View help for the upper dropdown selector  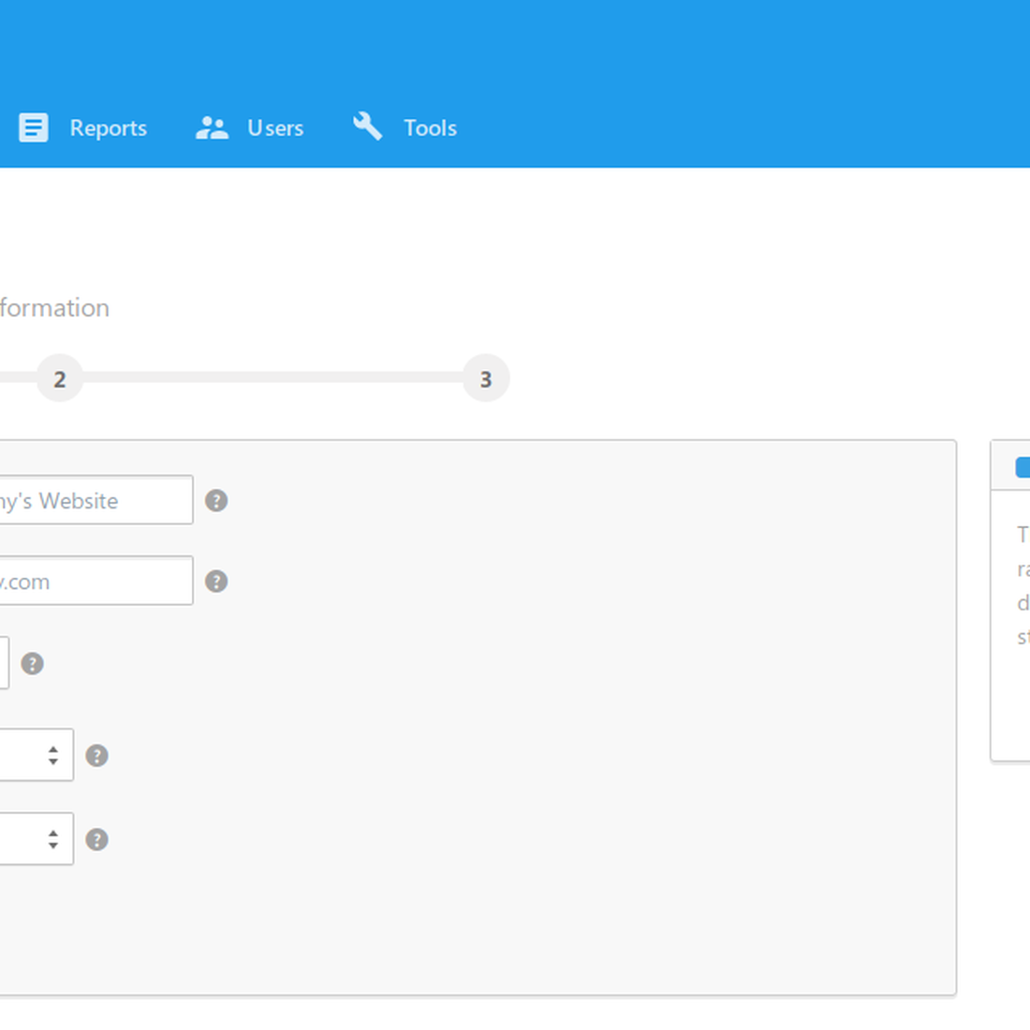pos(96,756)
